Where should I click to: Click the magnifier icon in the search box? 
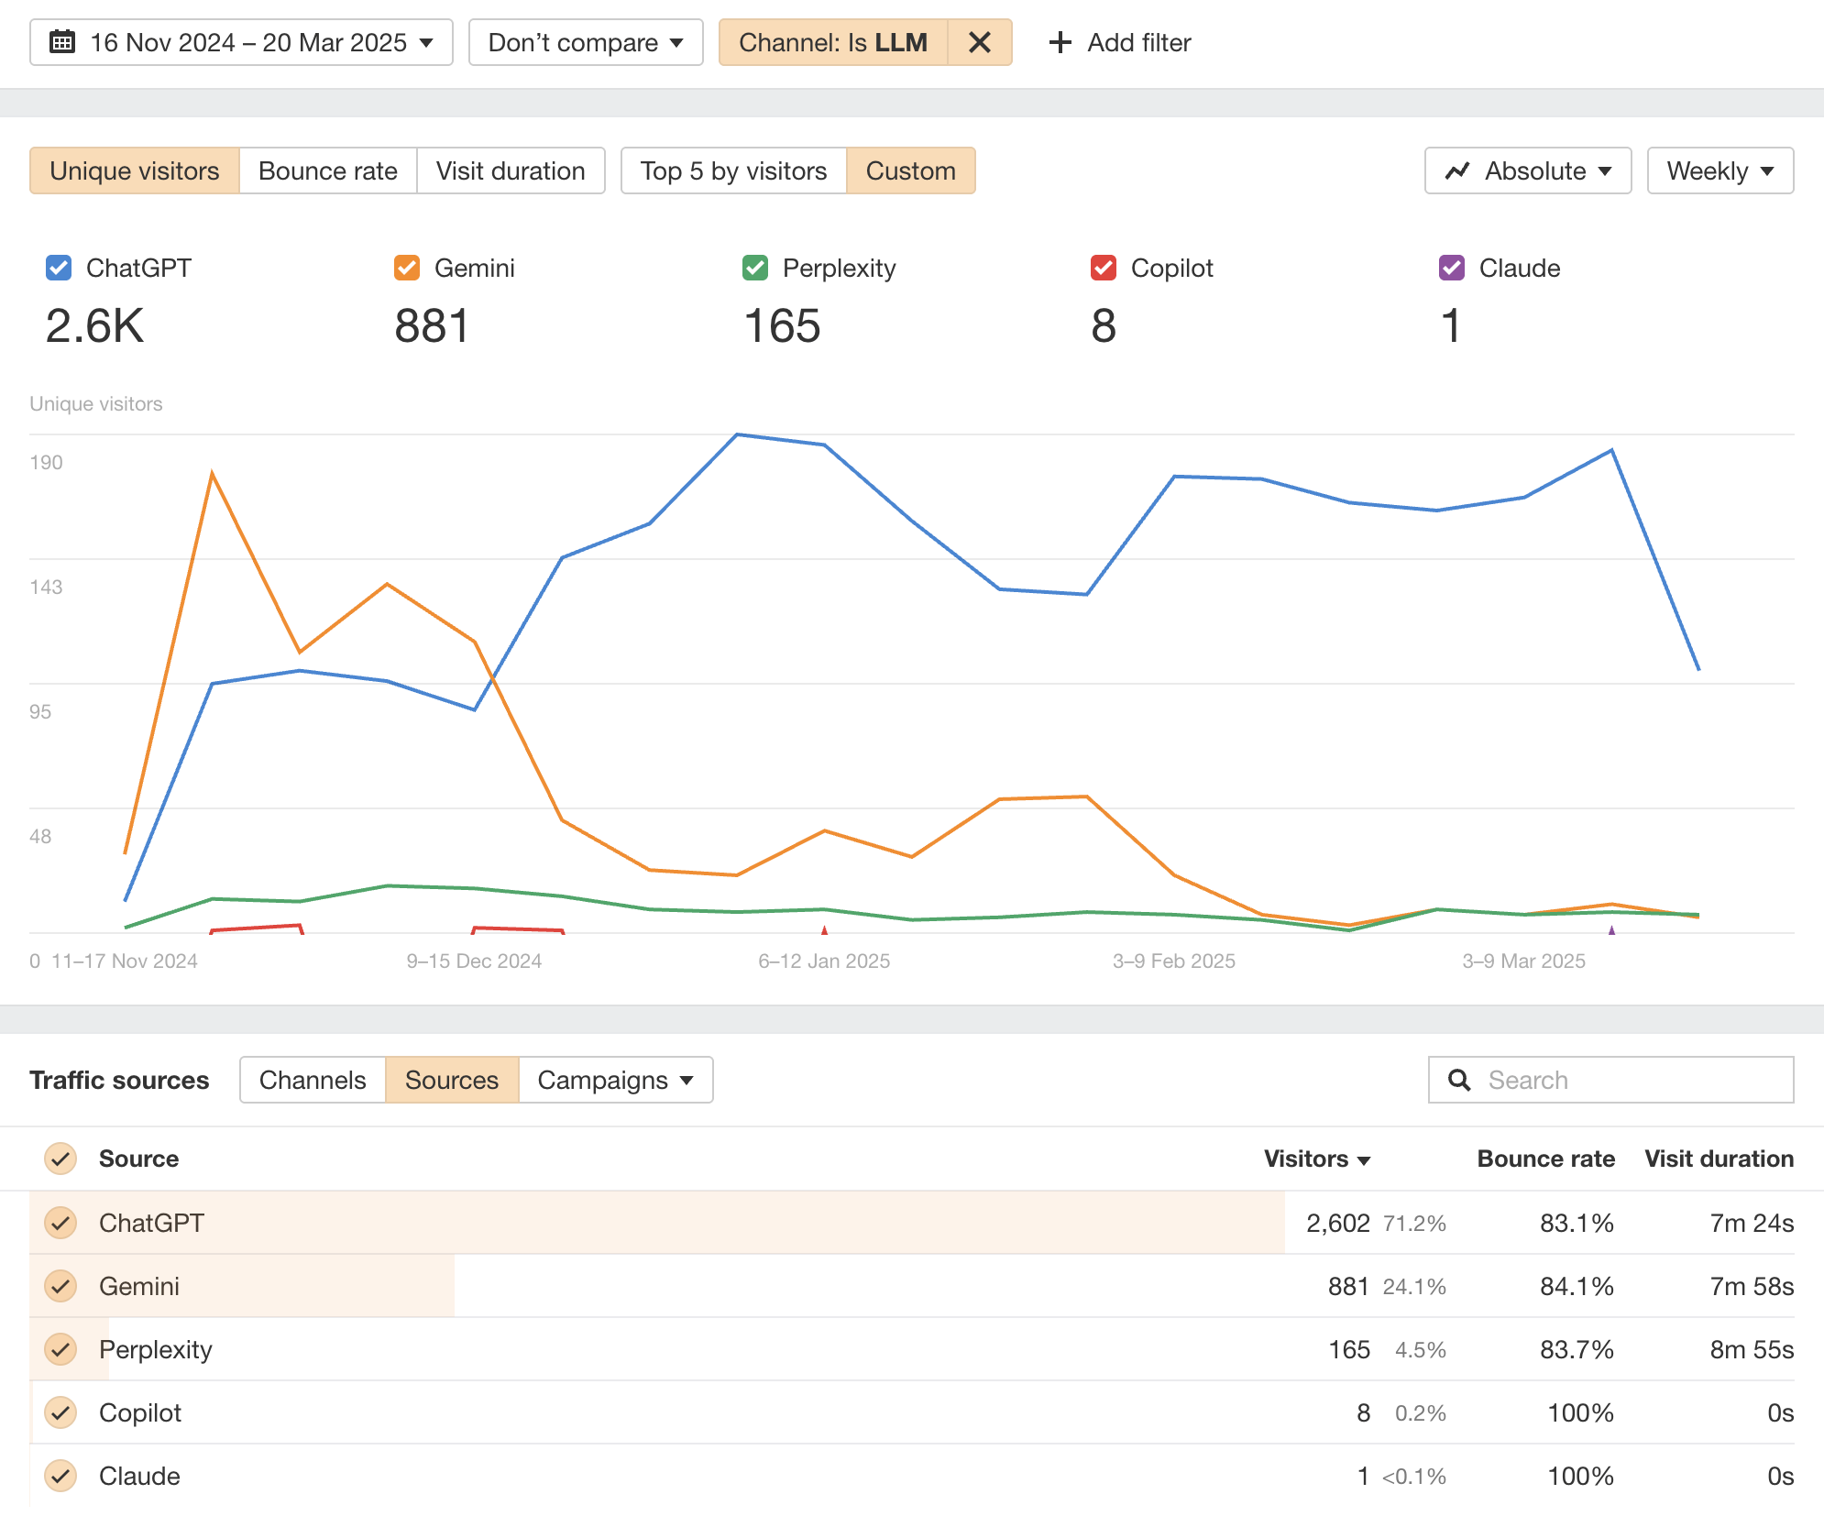[1459, 1080]
